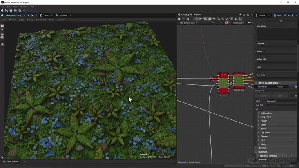299x168 pixels.
Task: Click the zoom magnifier icon in graph toolbar
Action: (196, 19)
